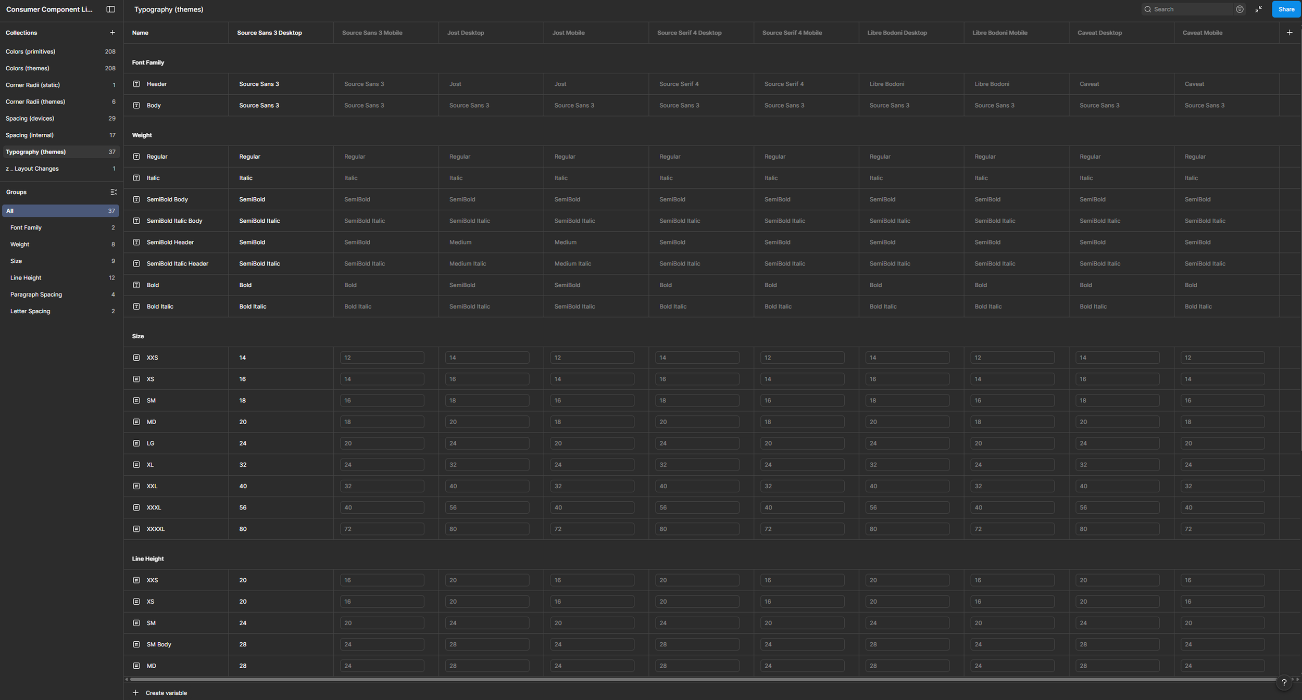Click the number type icon beside XXXXL

coord(136,529)
